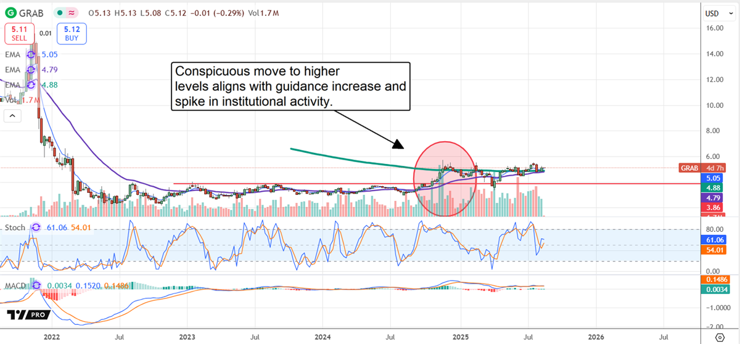This screenshot has height=344, width=740.
Task: Click the green market status dot
Action: (60, 13)
